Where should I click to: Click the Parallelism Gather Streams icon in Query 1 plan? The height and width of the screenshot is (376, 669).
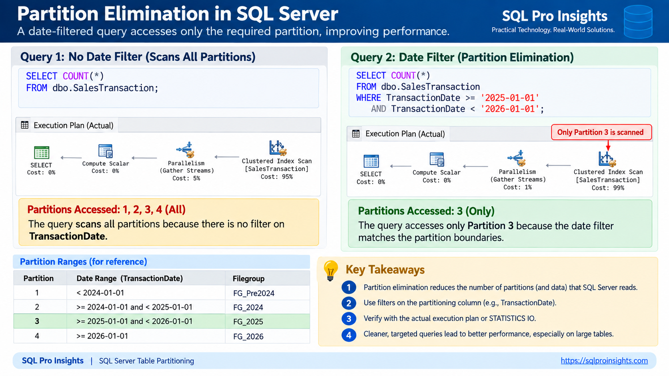(186, 150)
